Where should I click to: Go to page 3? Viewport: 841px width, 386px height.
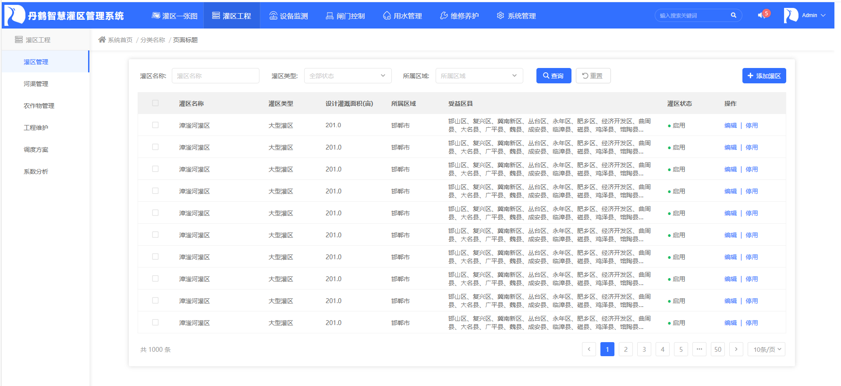pyautogui.click(x=644, y=349)
